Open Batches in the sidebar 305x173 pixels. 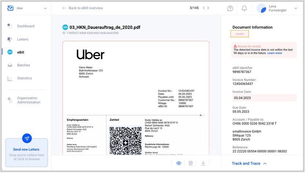23,65
